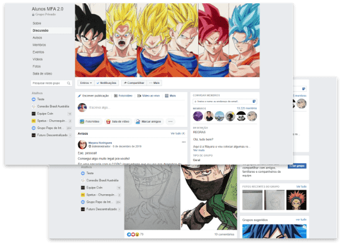
Task: Click the search magnifier icon in sidebar
Action: tap(69, 83)
